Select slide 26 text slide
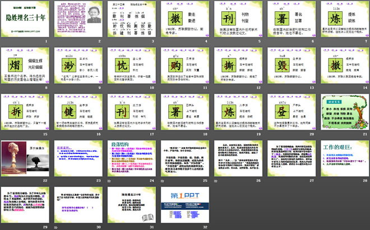 pos(238,158)
